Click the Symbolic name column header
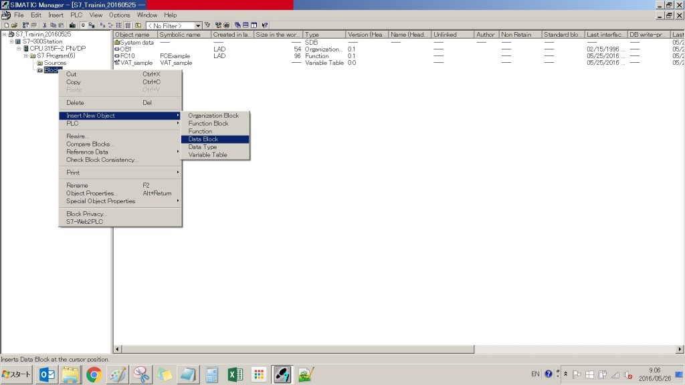The height and width of the screenshot is (385, 685). (184, 35)
